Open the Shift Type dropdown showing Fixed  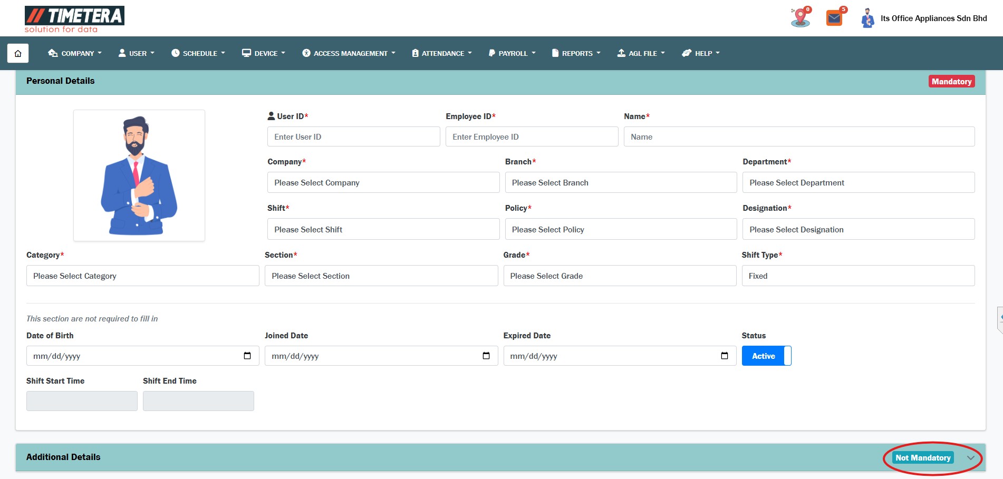pyautogui.click(x=857, y=276)
